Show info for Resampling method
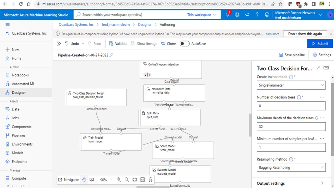334x188 pixels. pyautogui.click(x=291, y=159)
